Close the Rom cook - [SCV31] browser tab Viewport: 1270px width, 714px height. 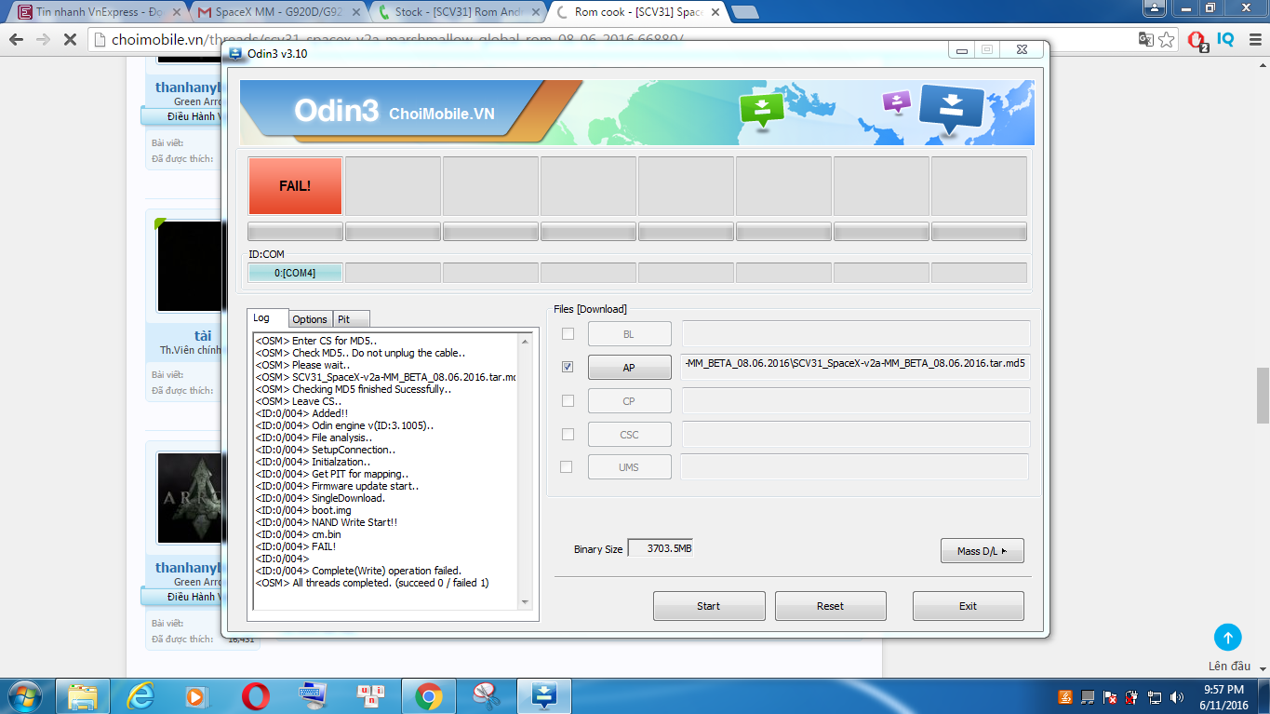[715, 13]
